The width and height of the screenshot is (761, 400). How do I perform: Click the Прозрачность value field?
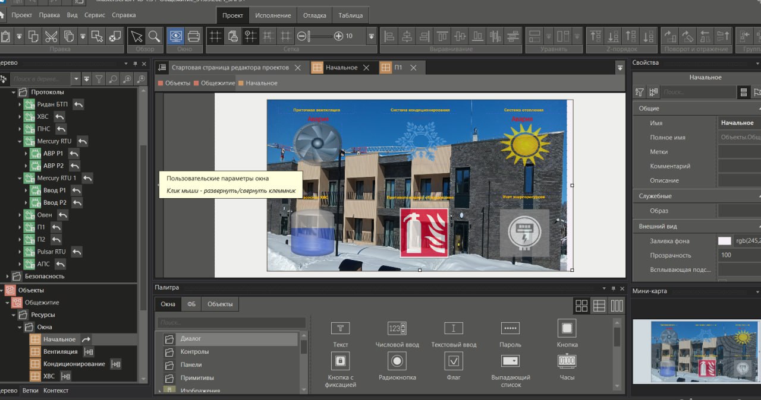tap(740, 255)
